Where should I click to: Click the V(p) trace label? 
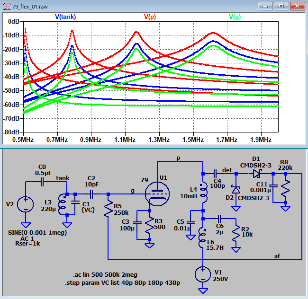click(150, 17)
